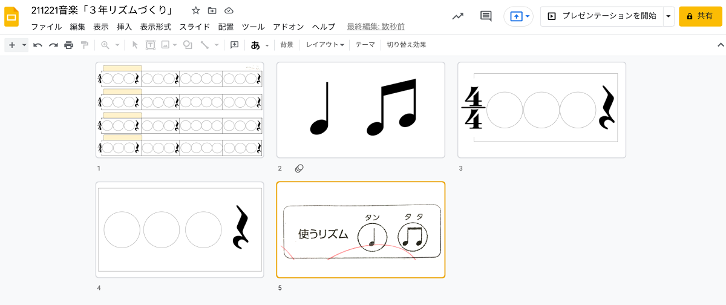Expand presentation start options arrow
The image size is (726, 305).
[669, 16]
